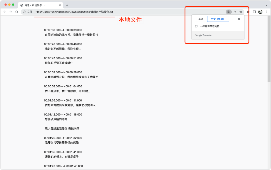
Task: Share this page with the share icon
Action: point(235,12)
